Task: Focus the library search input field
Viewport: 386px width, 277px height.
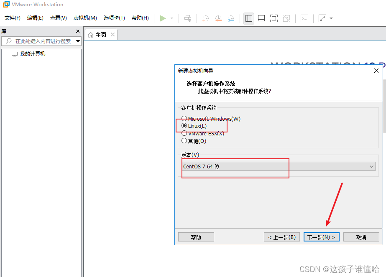Action: tap(41, 41)
